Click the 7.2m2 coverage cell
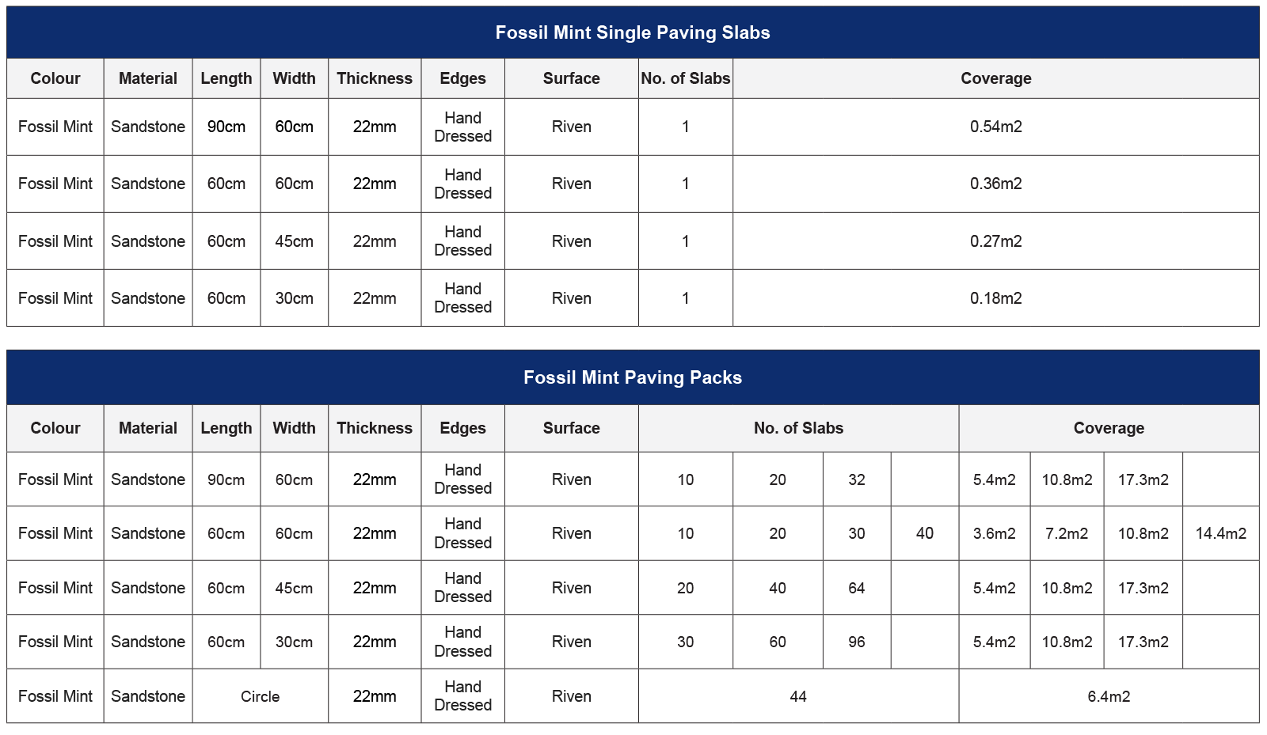 (1067, 533)
